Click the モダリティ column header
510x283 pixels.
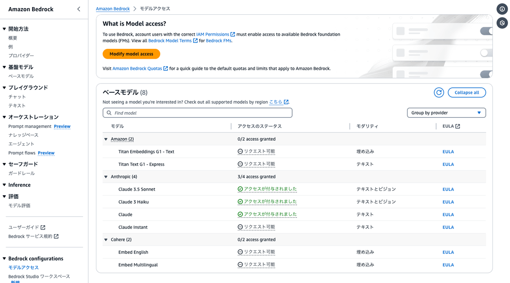coord(367,126)
